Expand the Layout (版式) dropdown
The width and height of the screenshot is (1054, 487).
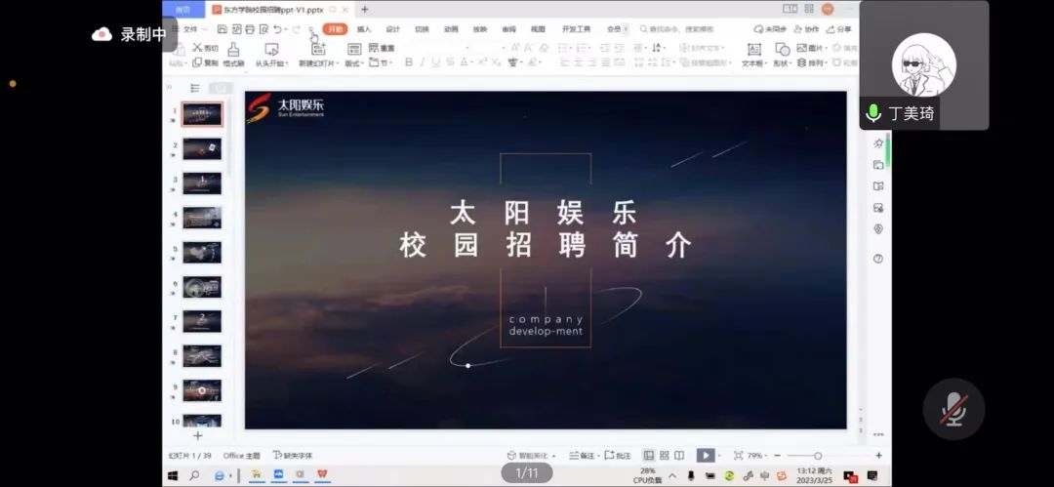(353, 62)
